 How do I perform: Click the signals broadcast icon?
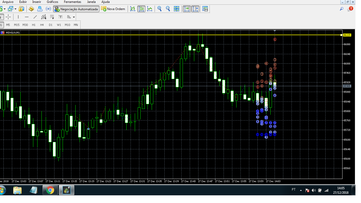click(48, 9)
